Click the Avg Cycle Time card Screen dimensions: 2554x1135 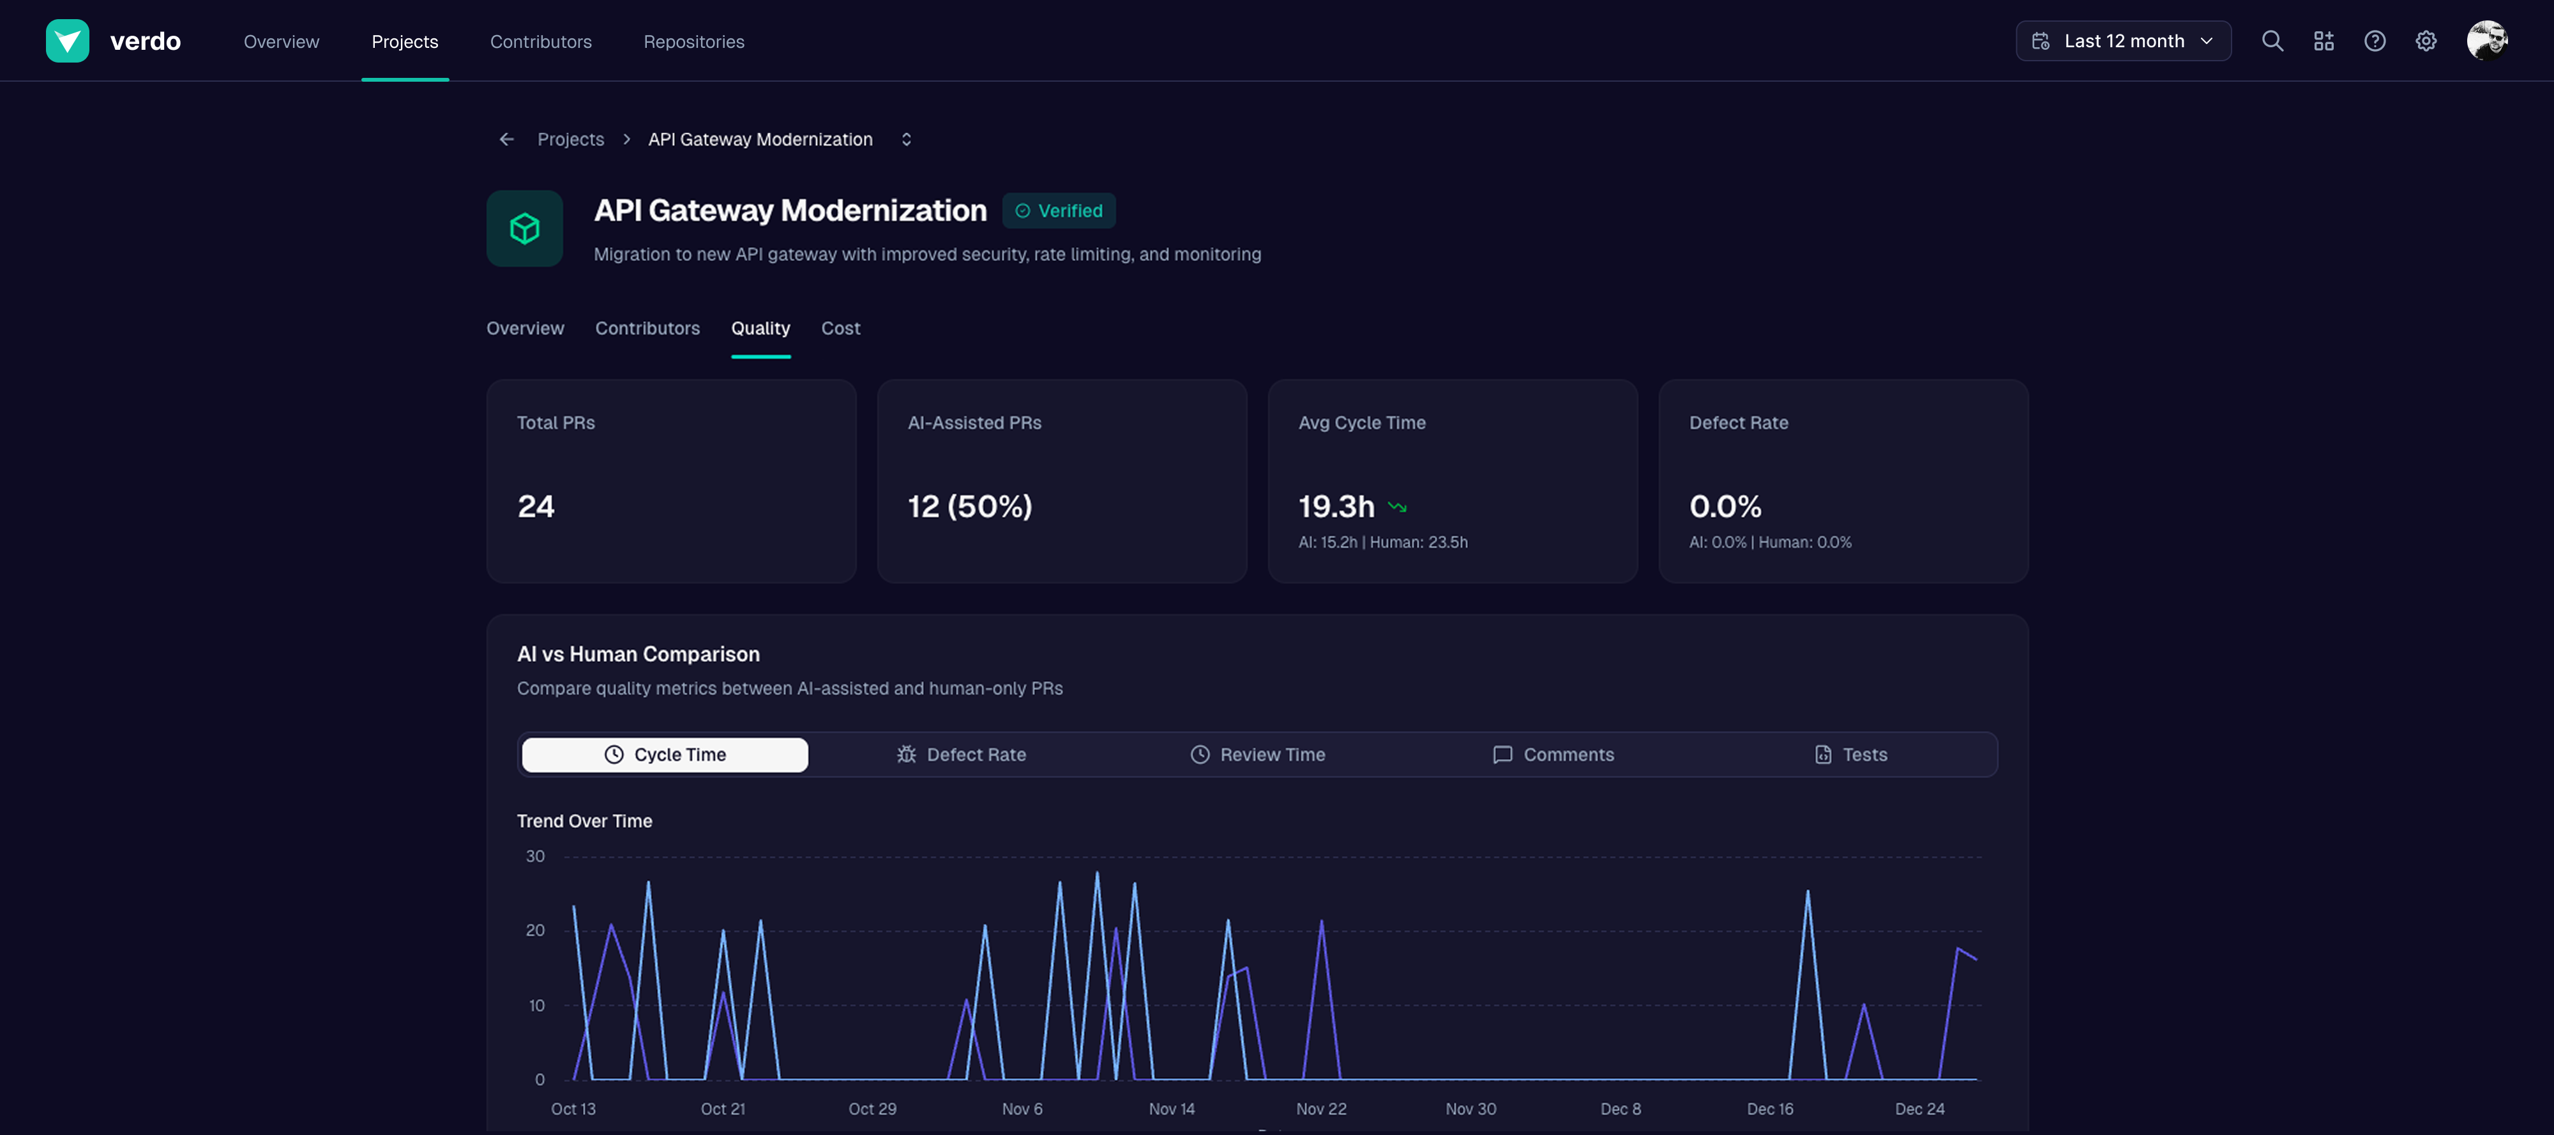click(1451, 481)
